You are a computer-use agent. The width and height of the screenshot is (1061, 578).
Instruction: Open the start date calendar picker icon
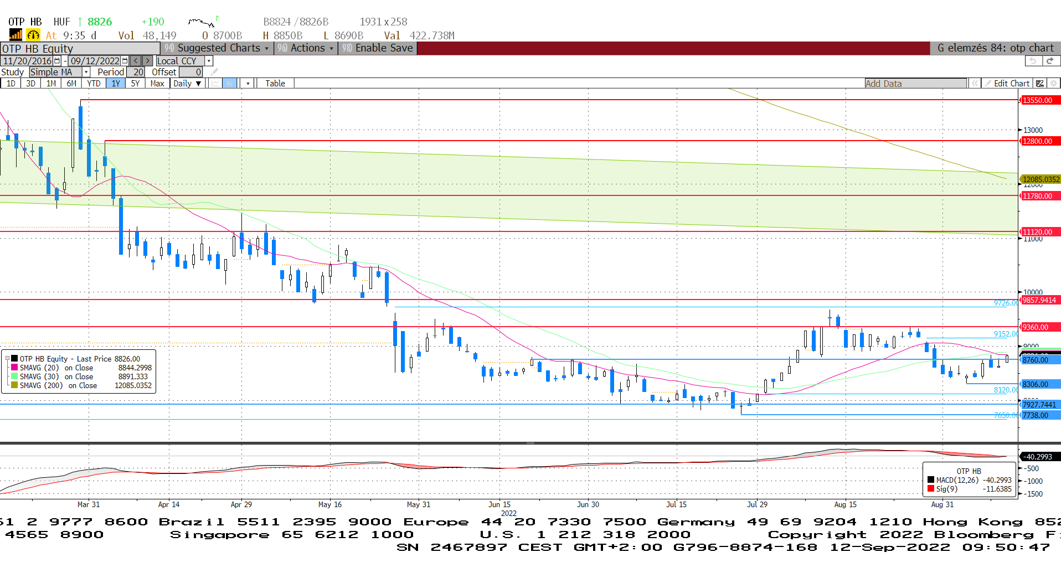pyautogui.click(x=57, y=61)
